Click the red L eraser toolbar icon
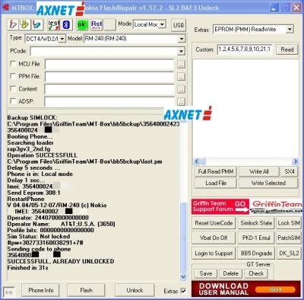The width and height of the screenshot is (304, 300). pyautogui.click(x=36, y=24)
